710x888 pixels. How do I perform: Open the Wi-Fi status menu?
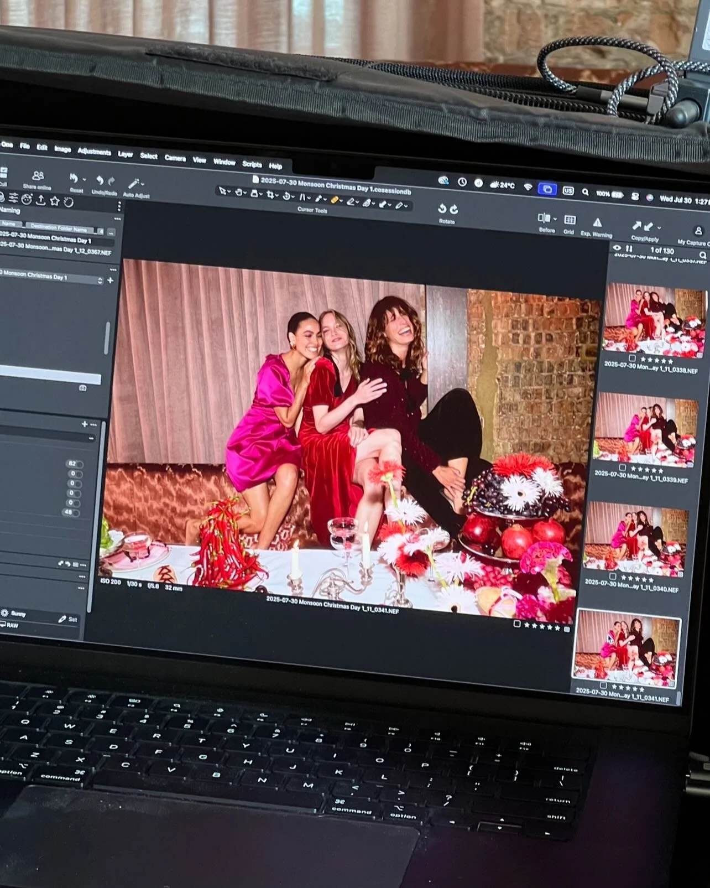[x=528, y=188]
